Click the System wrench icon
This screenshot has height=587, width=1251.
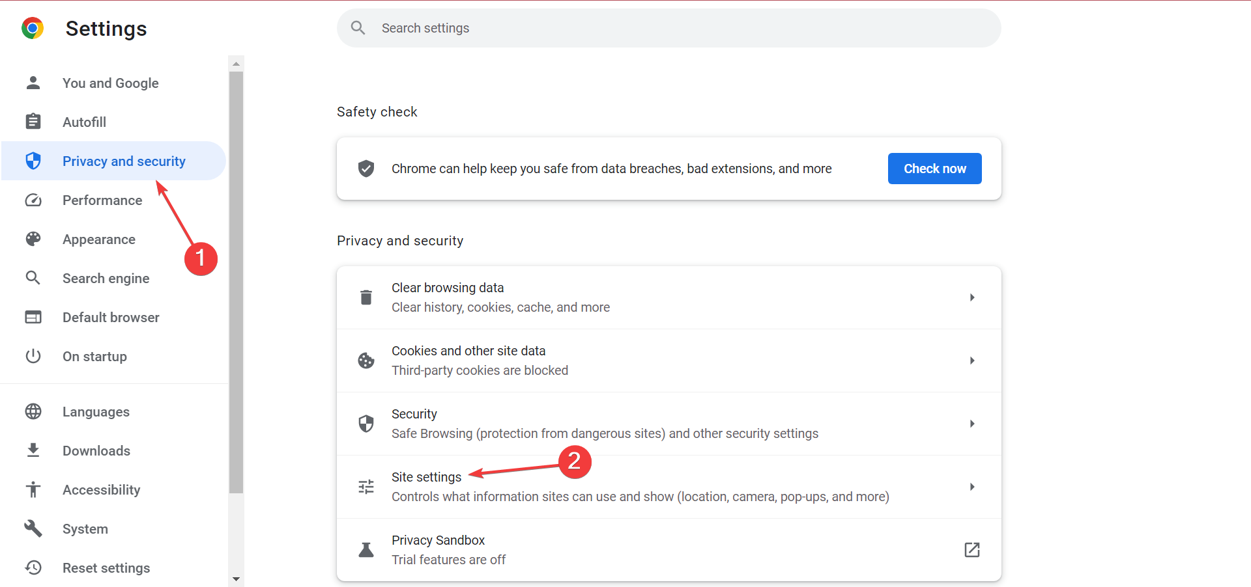point(33,529)
